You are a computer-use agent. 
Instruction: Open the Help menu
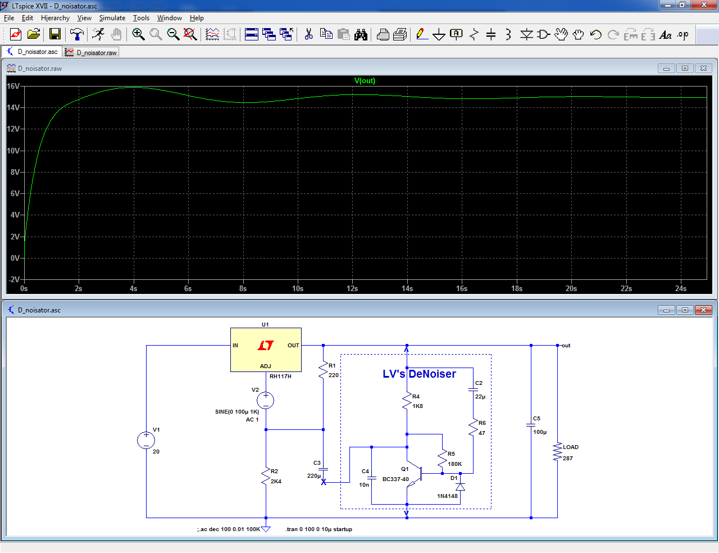click(197, 18)
